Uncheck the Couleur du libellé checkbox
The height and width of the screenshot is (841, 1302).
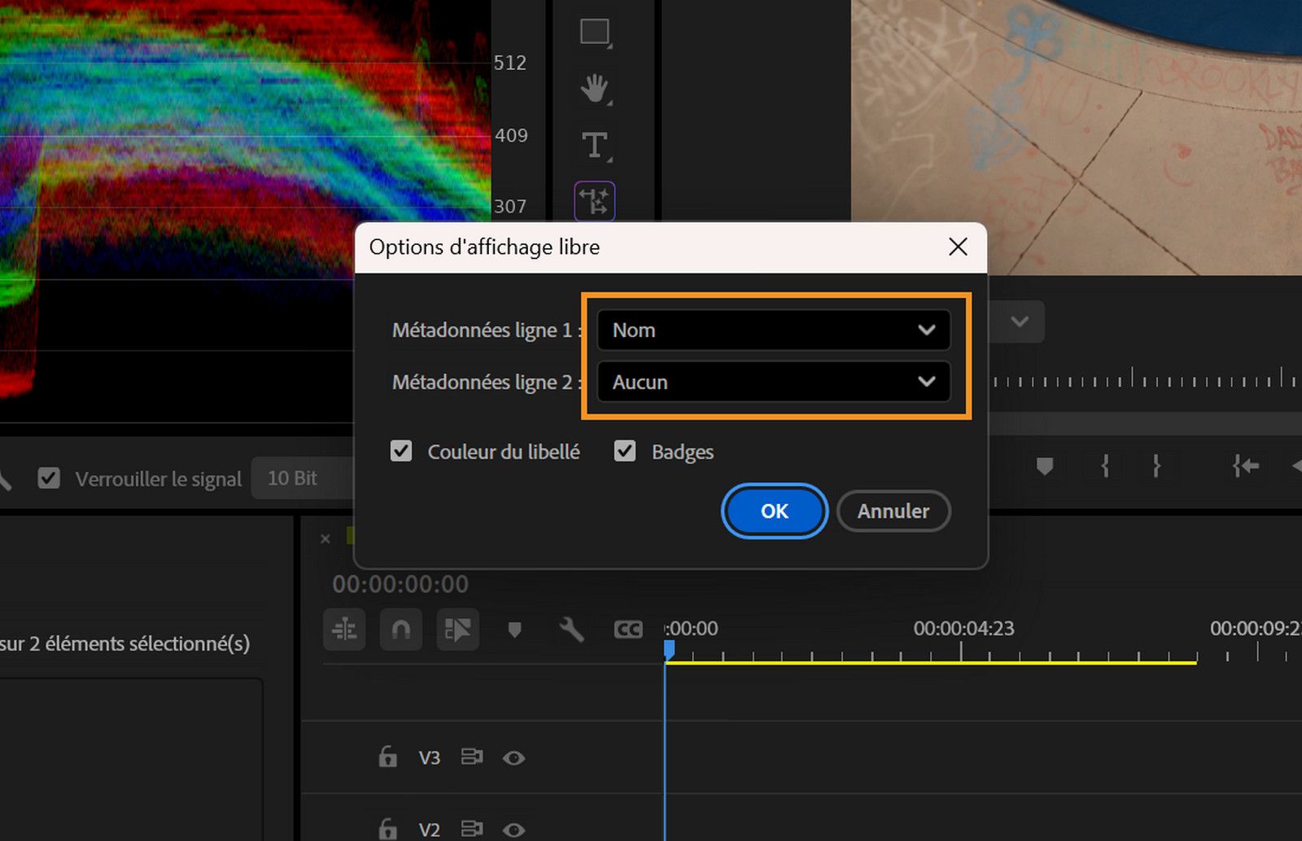point(401,451)
